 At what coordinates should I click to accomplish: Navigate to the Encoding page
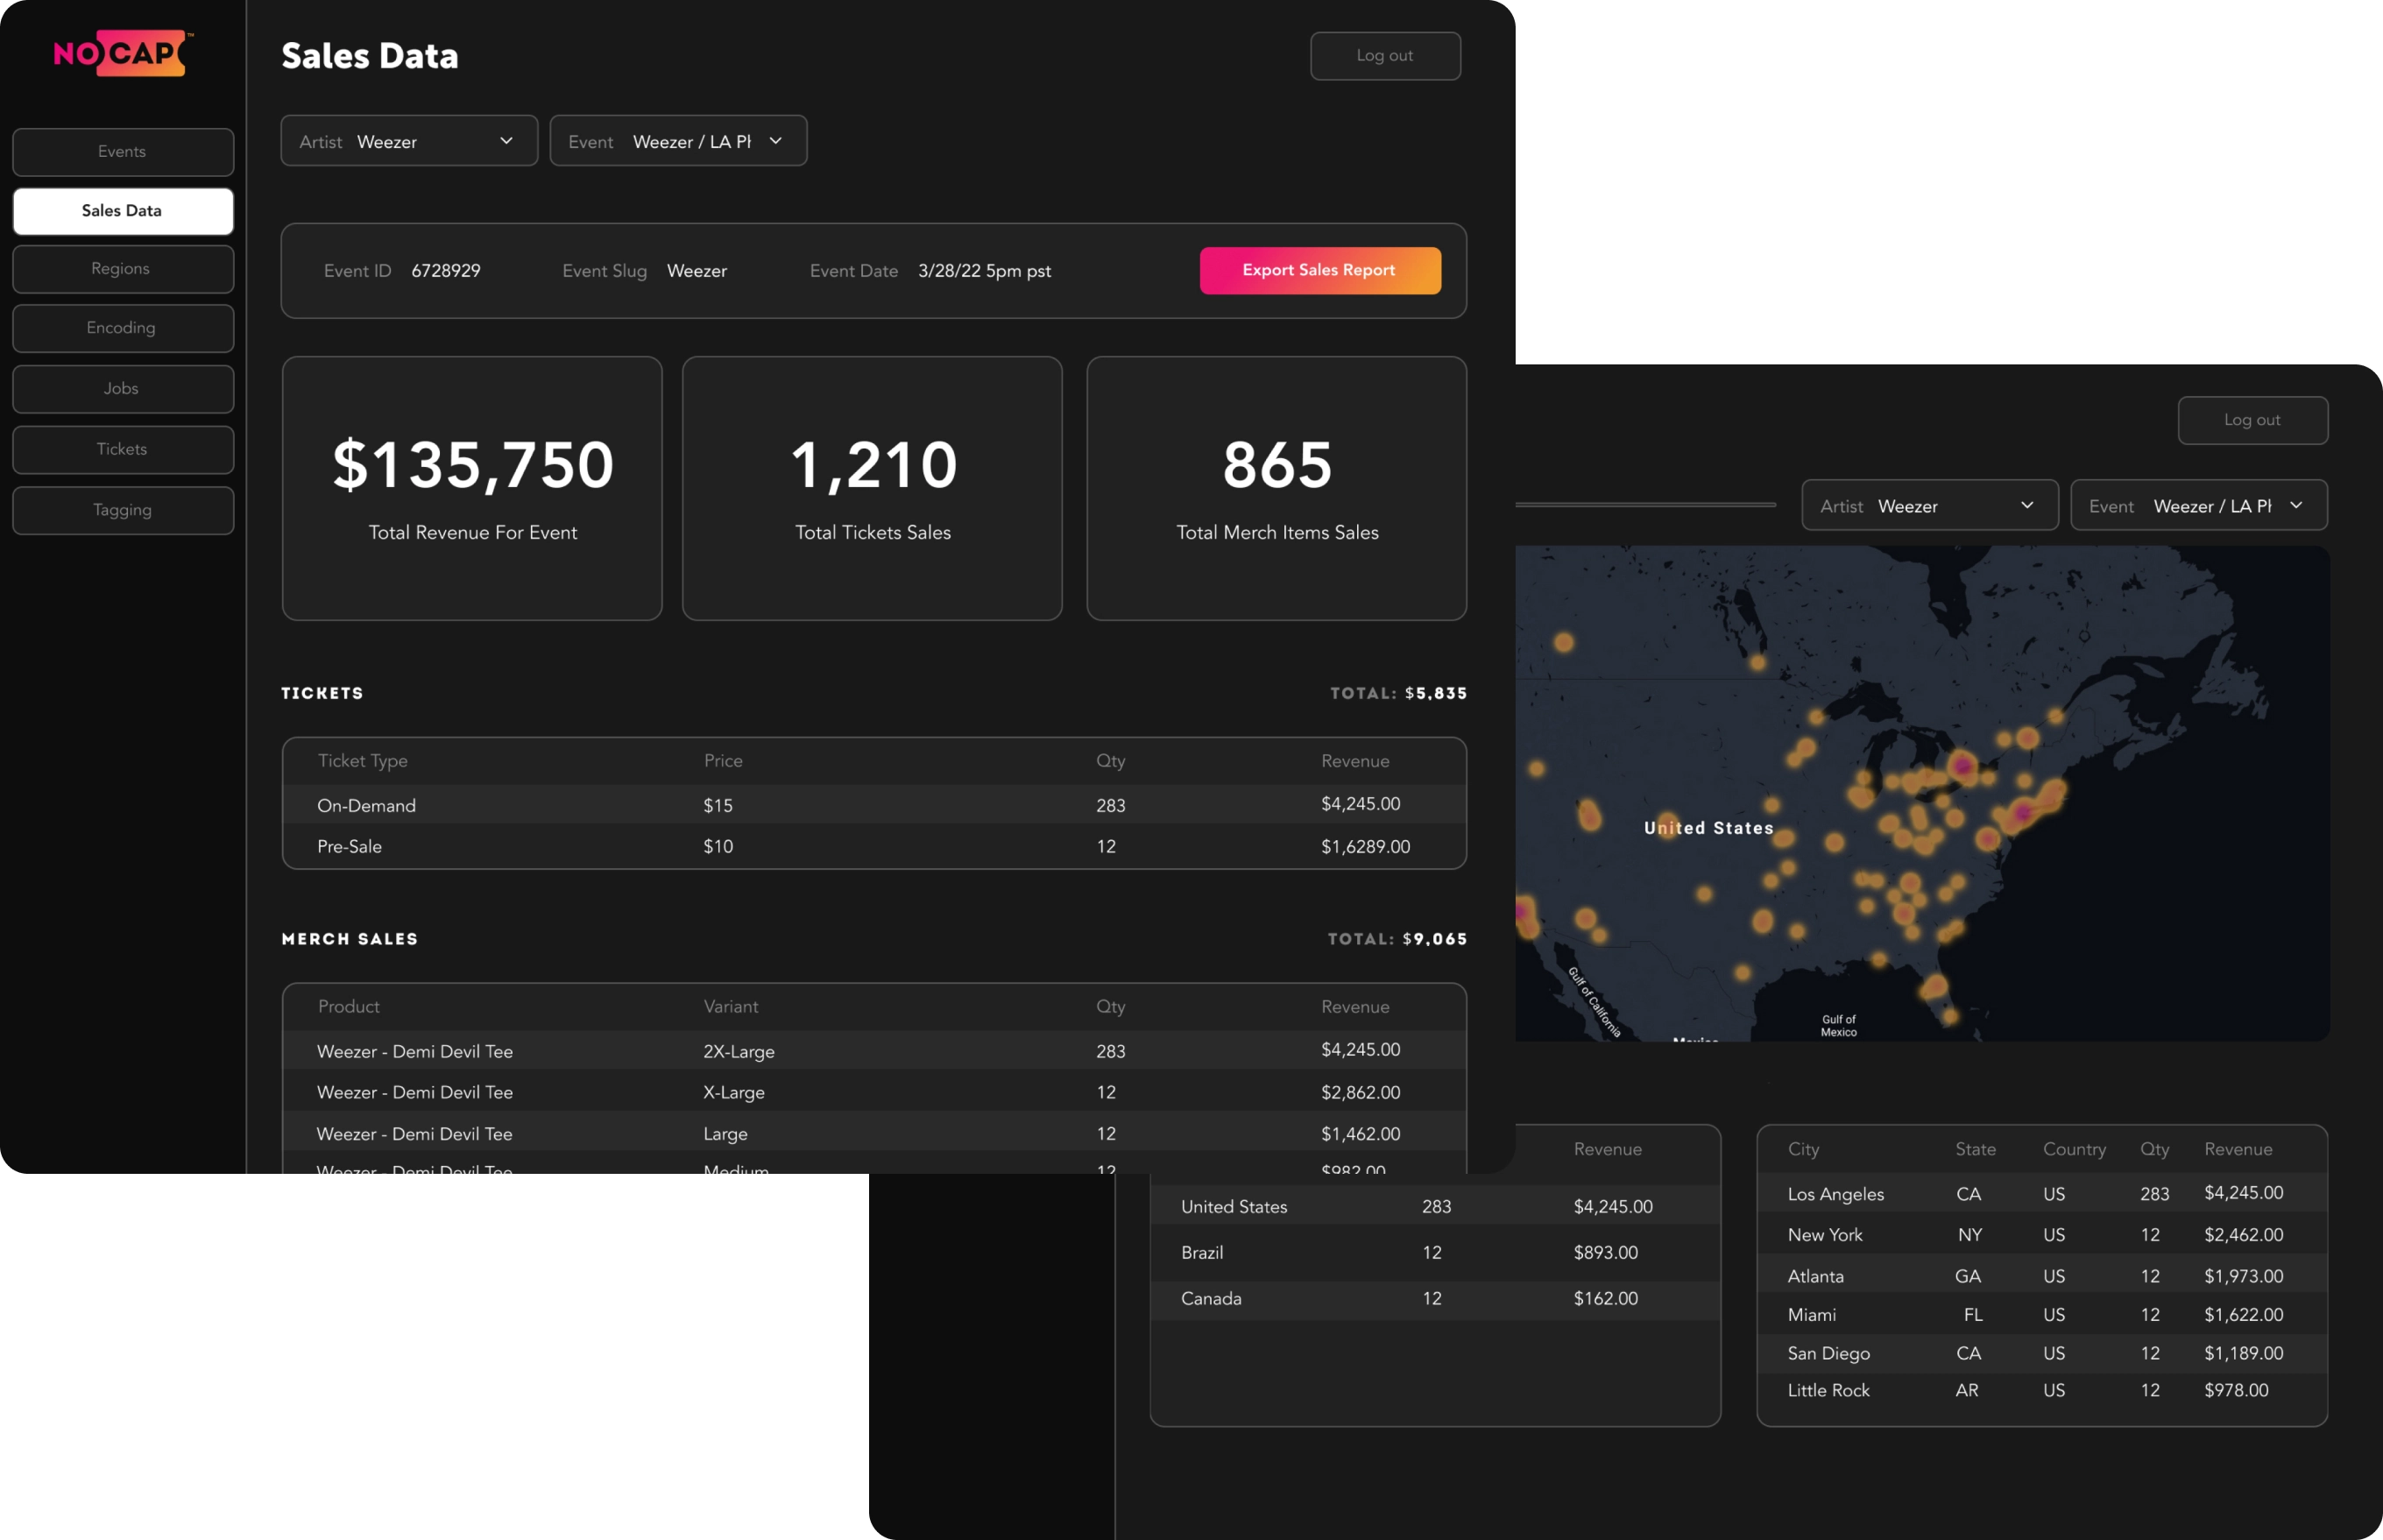[122, 328]
